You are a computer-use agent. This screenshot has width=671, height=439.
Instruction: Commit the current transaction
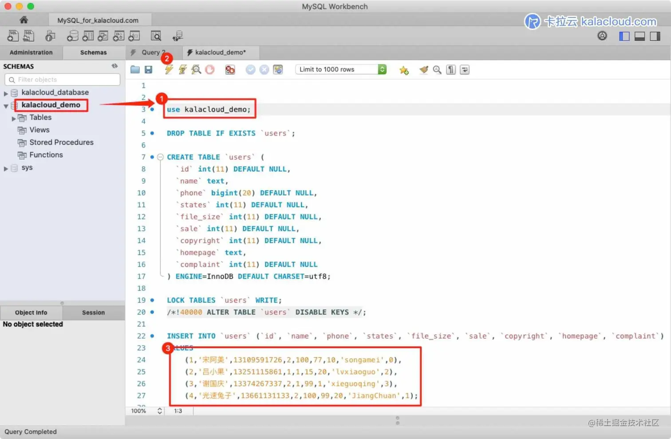coord(250,70)
